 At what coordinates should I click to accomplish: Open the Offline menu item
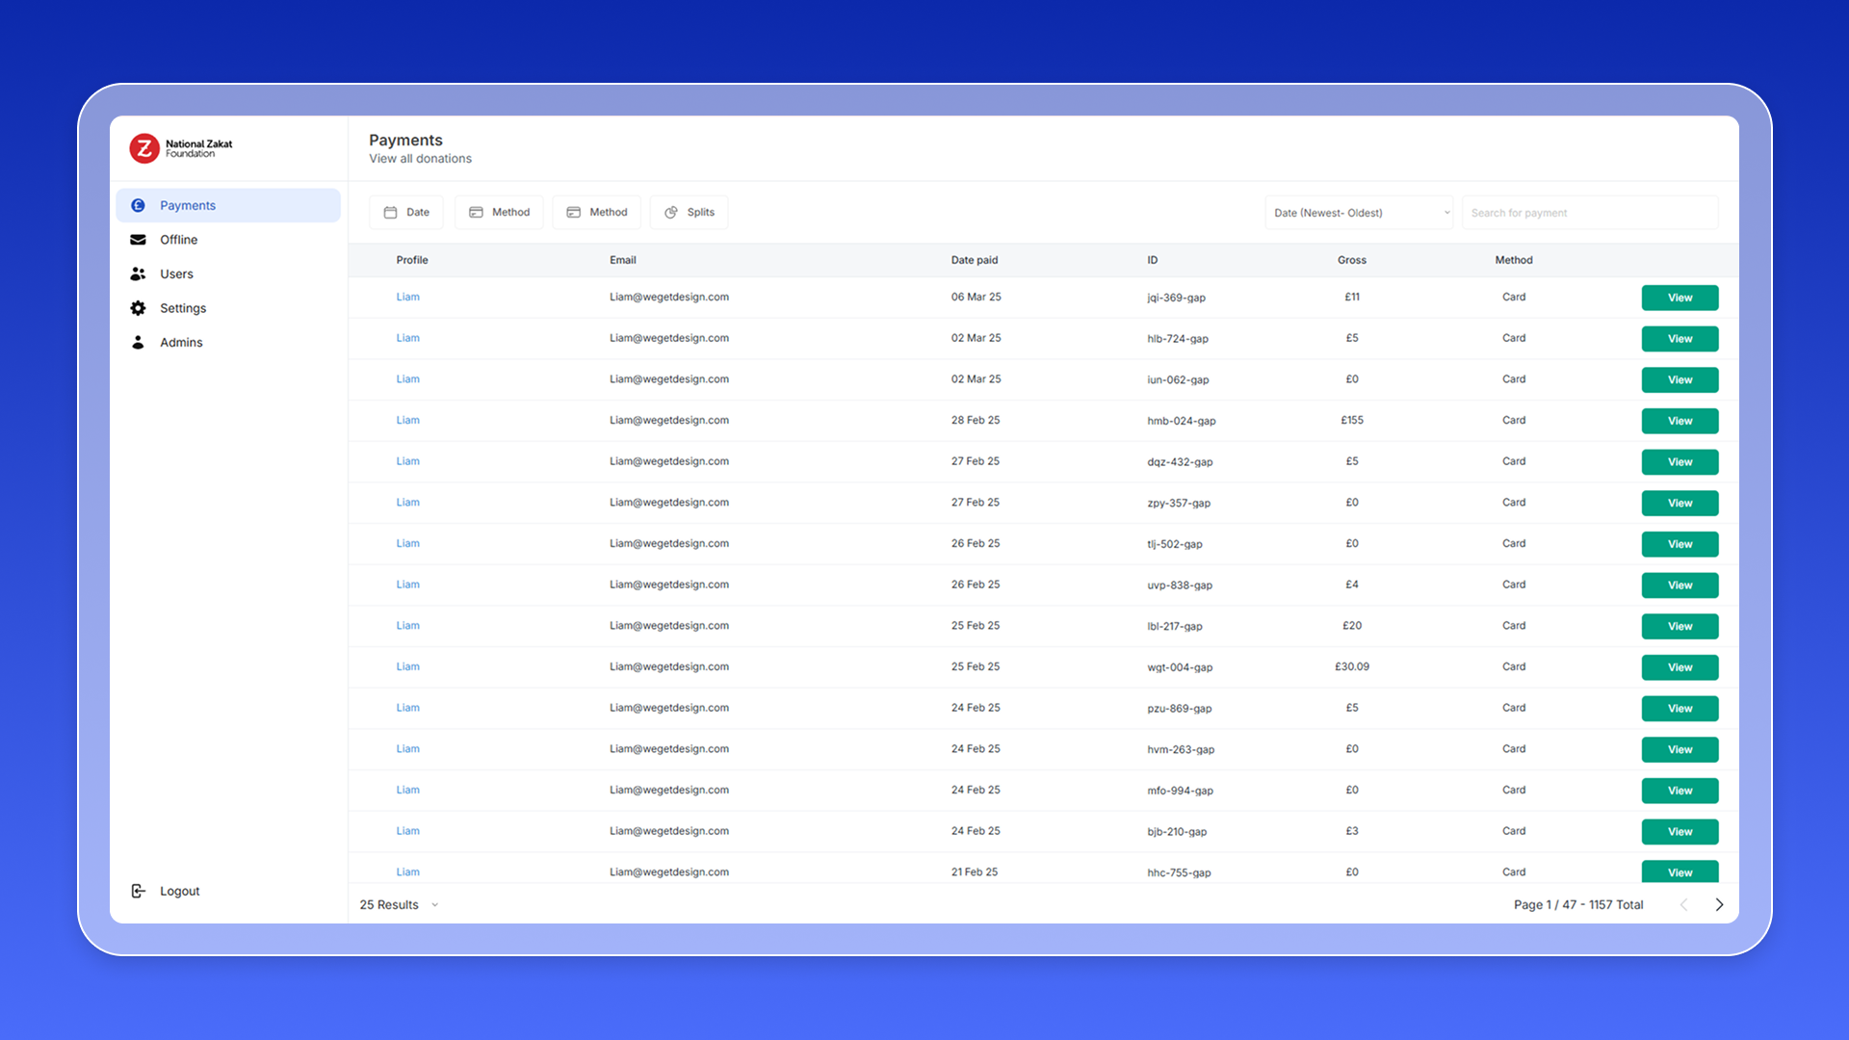tap(178, 240)
